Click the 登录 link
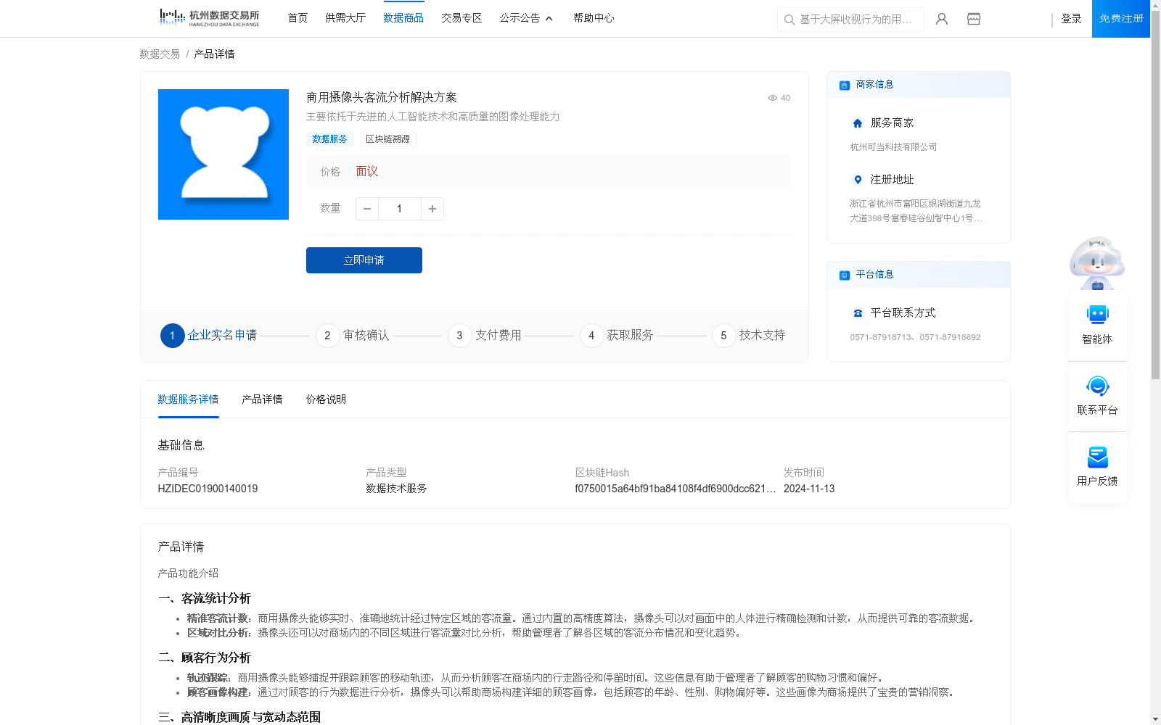Screen dimensions: 1161x725 click(1071, 19)
